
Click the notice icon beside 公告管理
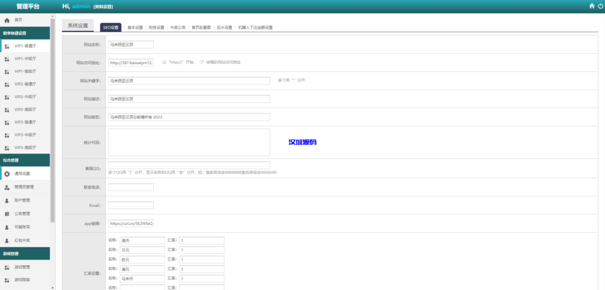[6, 213]
